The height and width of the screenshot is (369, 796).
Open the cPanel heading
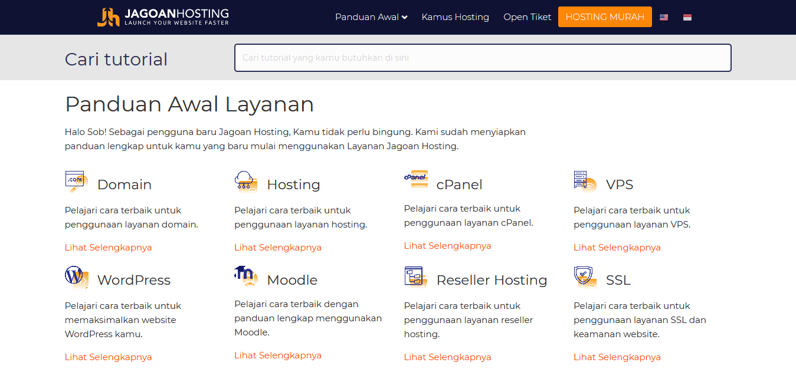459,185
